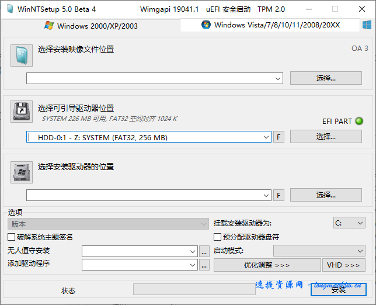Open the C: mount drive letter dropdown
The image size is (376, 305).
click(x=349, y=223)
